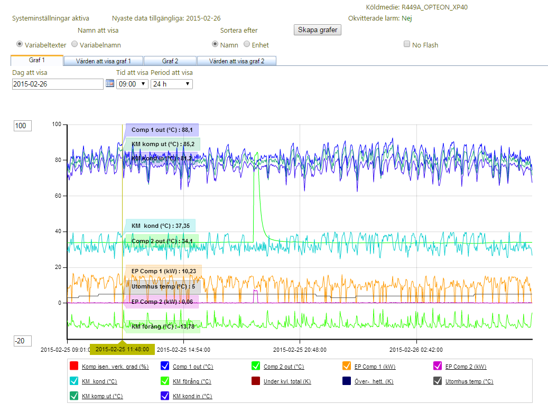Toggle the blue Comp 1 out legend checkbox
The image size is (548, 404).
point(164,366)
